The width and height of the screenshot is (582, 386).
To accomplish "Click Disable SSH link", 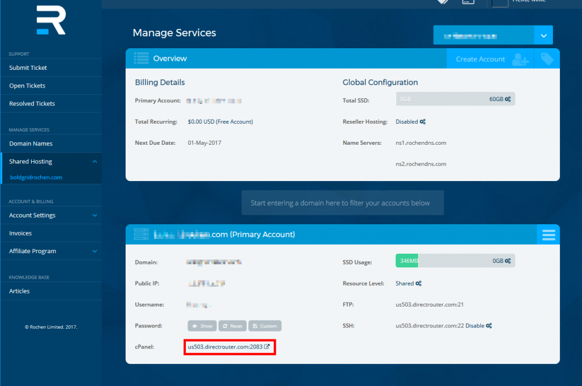I will coord(475,326).
